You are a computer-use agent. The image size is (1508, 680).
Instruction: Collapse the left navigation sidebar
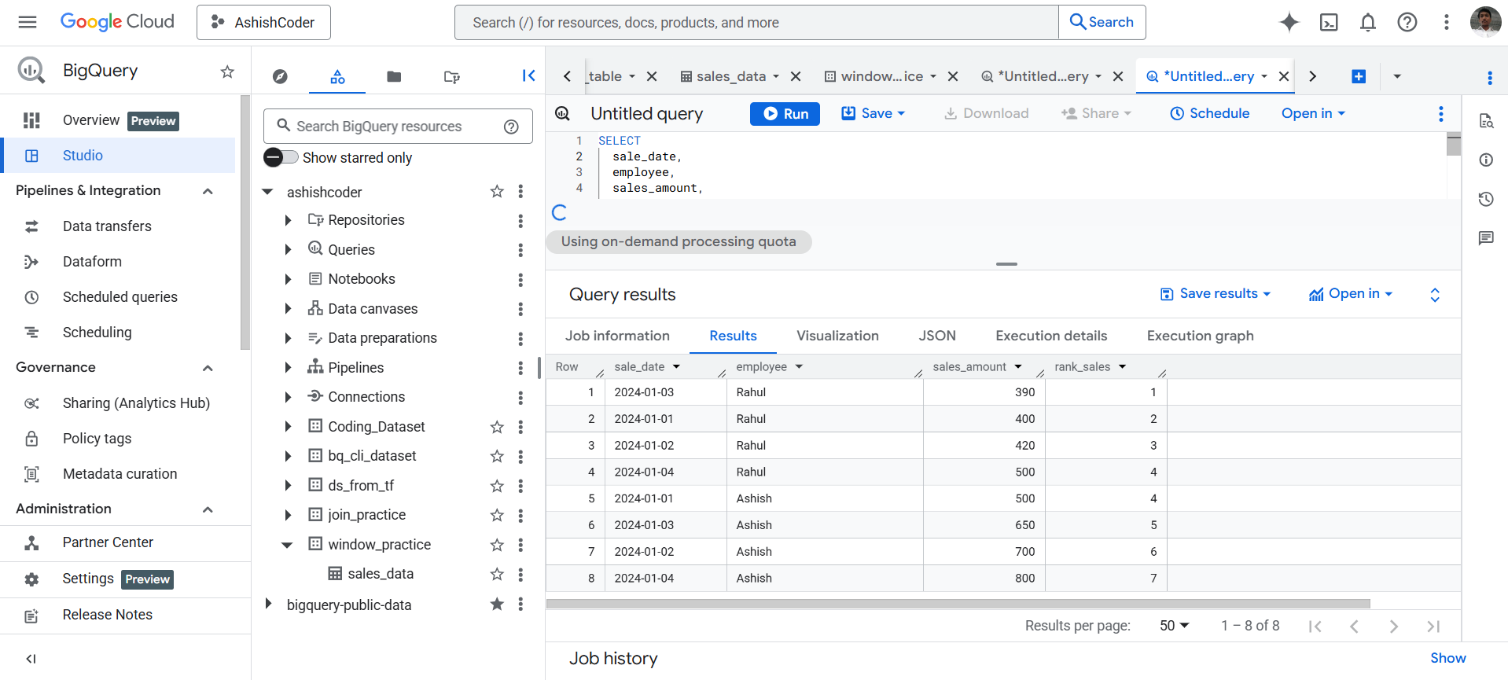(31, 659)
